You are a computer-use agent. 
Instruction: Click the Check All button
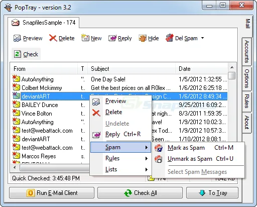tap(140, 193)
